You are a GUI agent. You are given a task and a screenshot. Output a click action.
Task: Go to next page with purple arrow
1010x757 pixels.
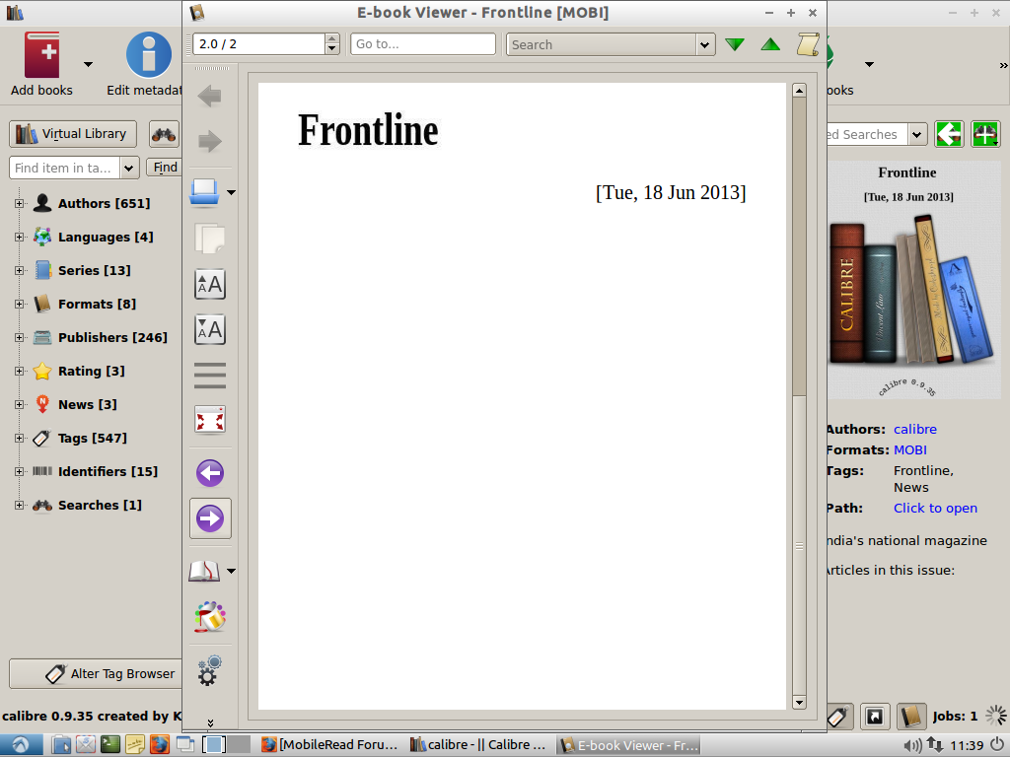(x=210, y=518)
